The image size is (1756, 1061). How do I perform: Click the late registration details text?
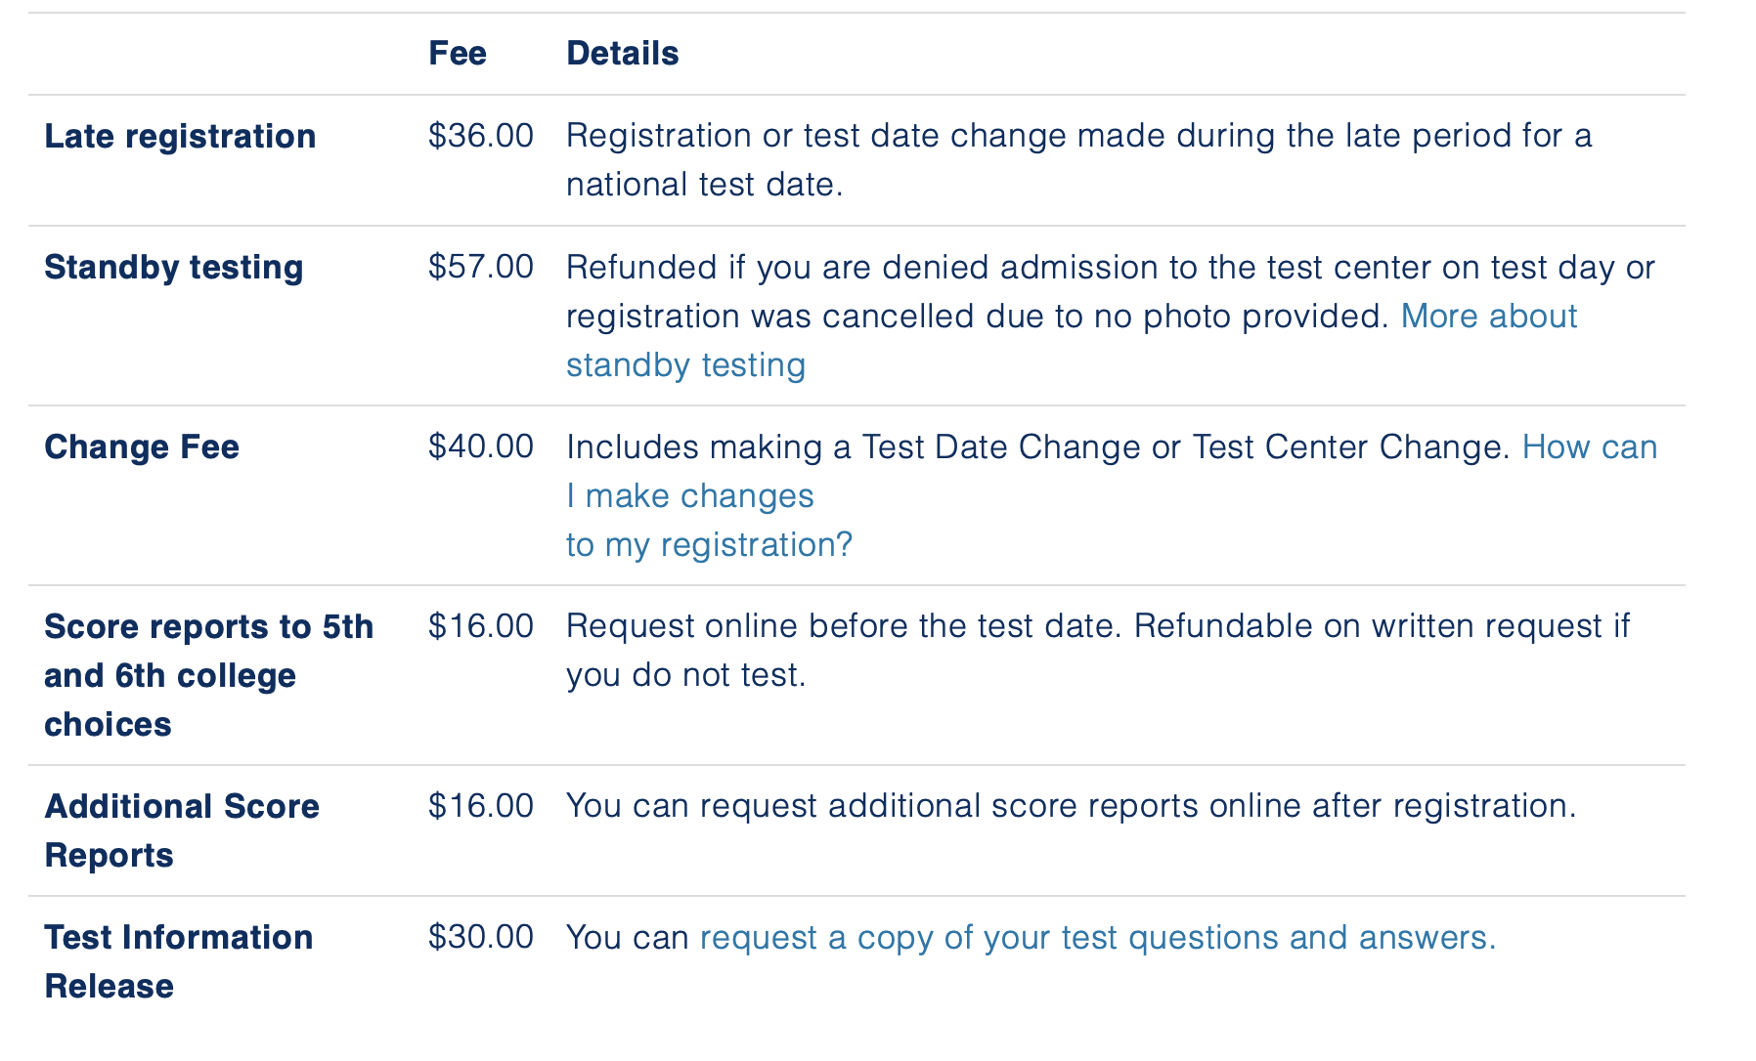(1078, 136)
